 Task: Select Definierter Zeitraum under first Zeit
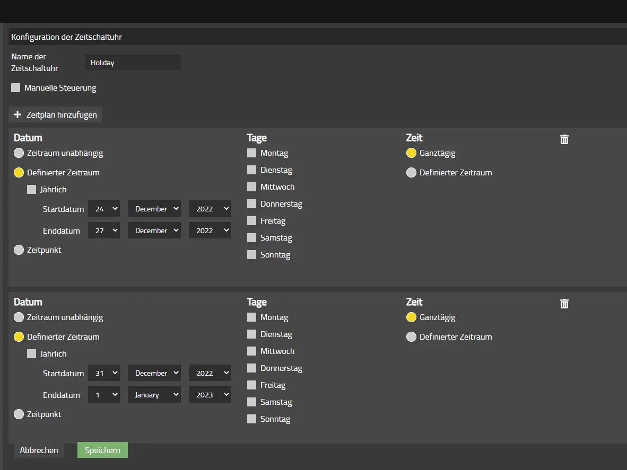tap(411, 173)
